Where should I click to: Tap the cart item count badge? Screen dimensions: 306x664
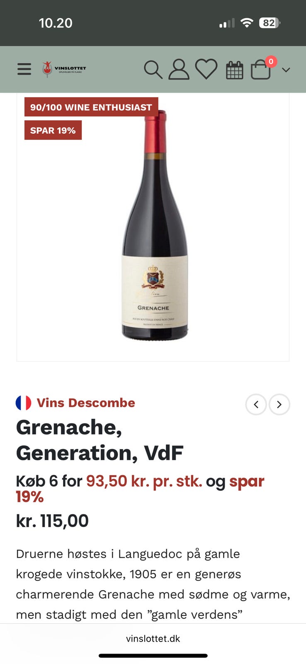[x=271, y=61]
